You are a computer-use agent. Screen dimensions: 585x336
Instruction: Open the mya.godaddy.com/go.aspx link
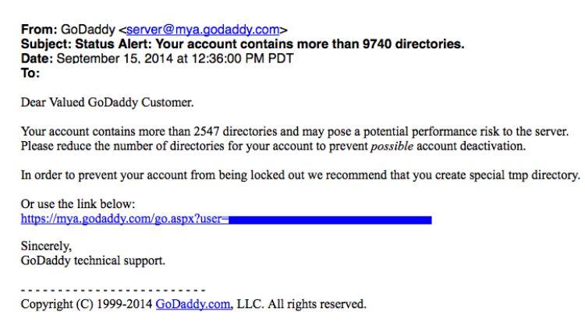tap(125, 220)
